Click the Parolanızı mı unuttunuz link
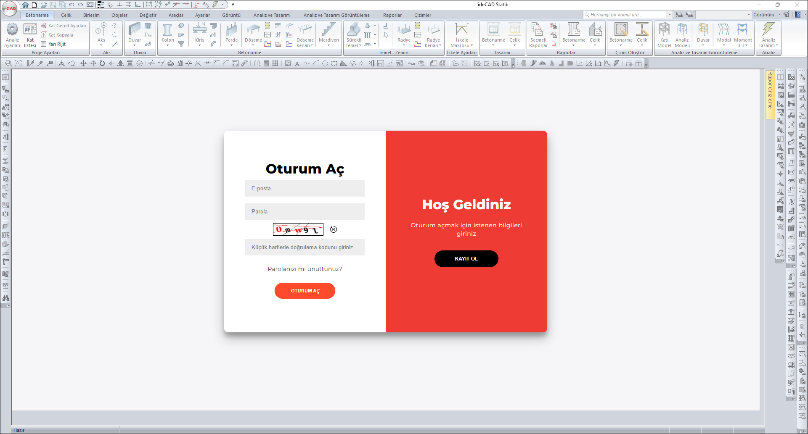The image size is (808, 434). point(305,269)
